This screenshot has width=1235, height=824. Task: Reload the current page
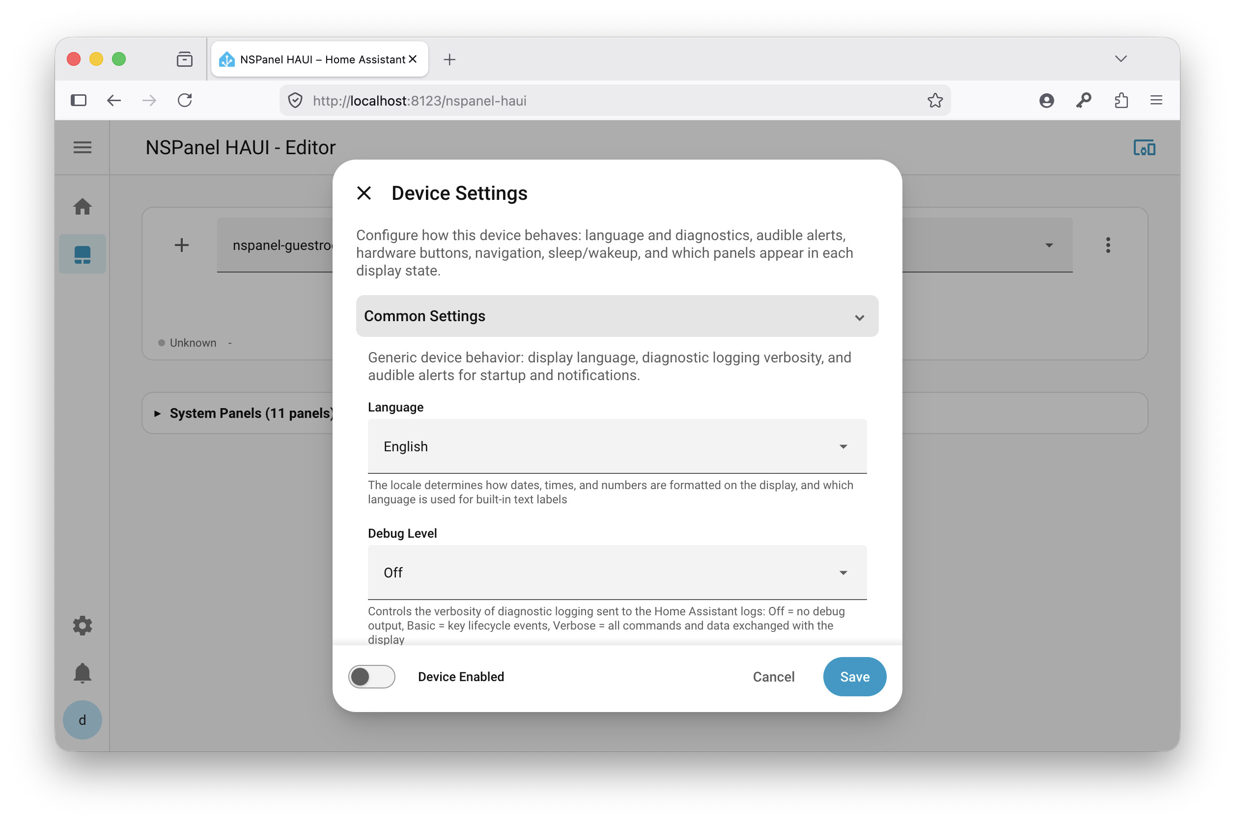point(185,100)
